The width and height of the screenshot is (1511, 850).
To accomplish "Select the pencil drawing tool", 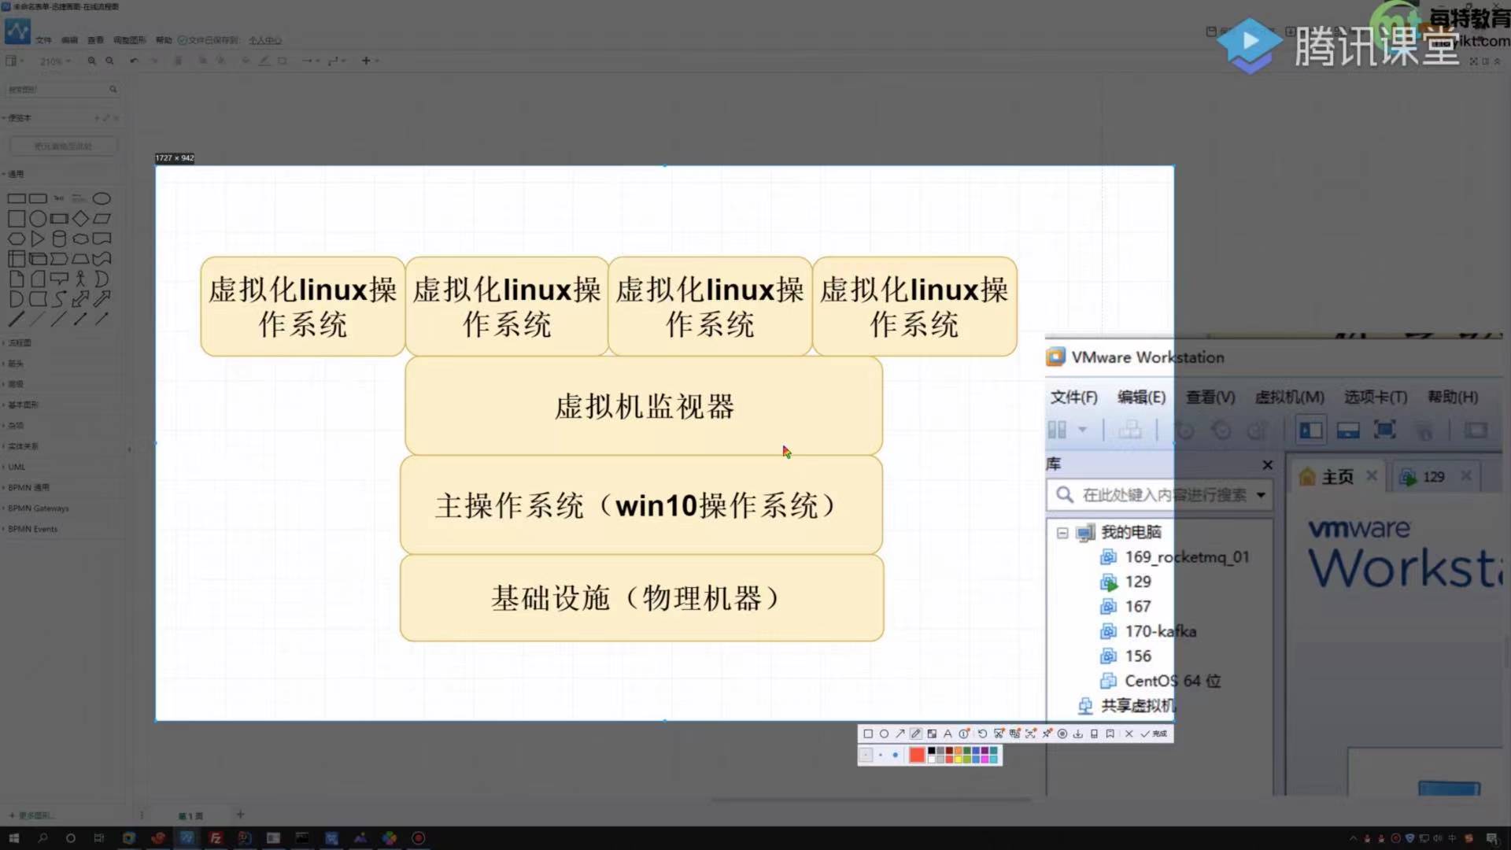I will (x=916, y=734).
